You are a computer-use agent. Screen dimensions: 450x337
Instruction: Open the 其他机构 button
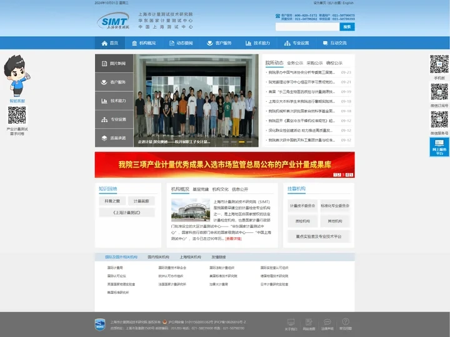(x=335, y=221)
